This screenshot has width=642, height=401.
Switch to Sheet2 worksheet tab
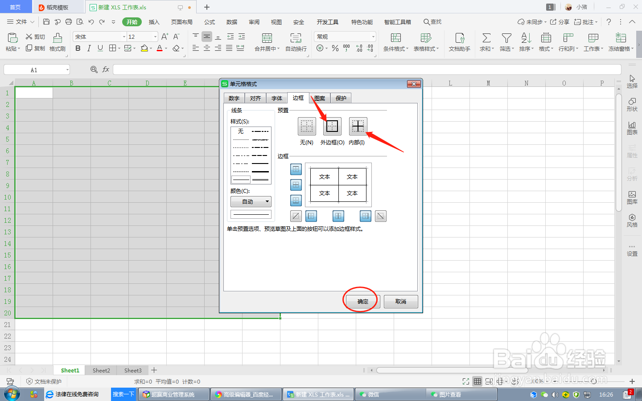click(x=101, y=370)
